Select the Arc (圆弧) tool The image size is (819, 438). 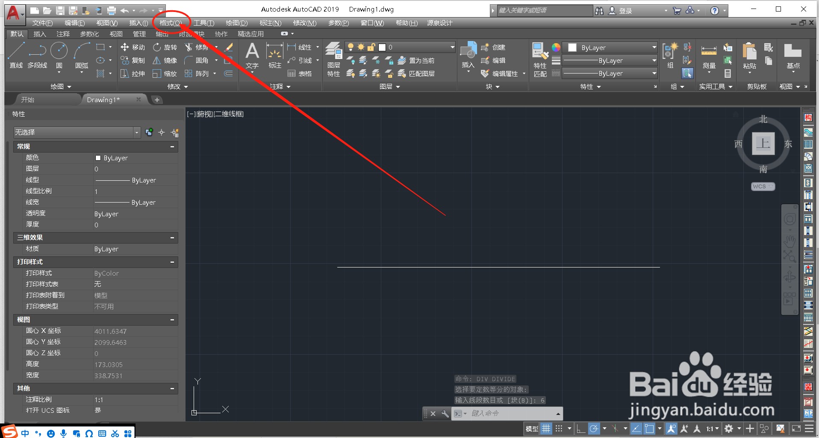[81, 55]
